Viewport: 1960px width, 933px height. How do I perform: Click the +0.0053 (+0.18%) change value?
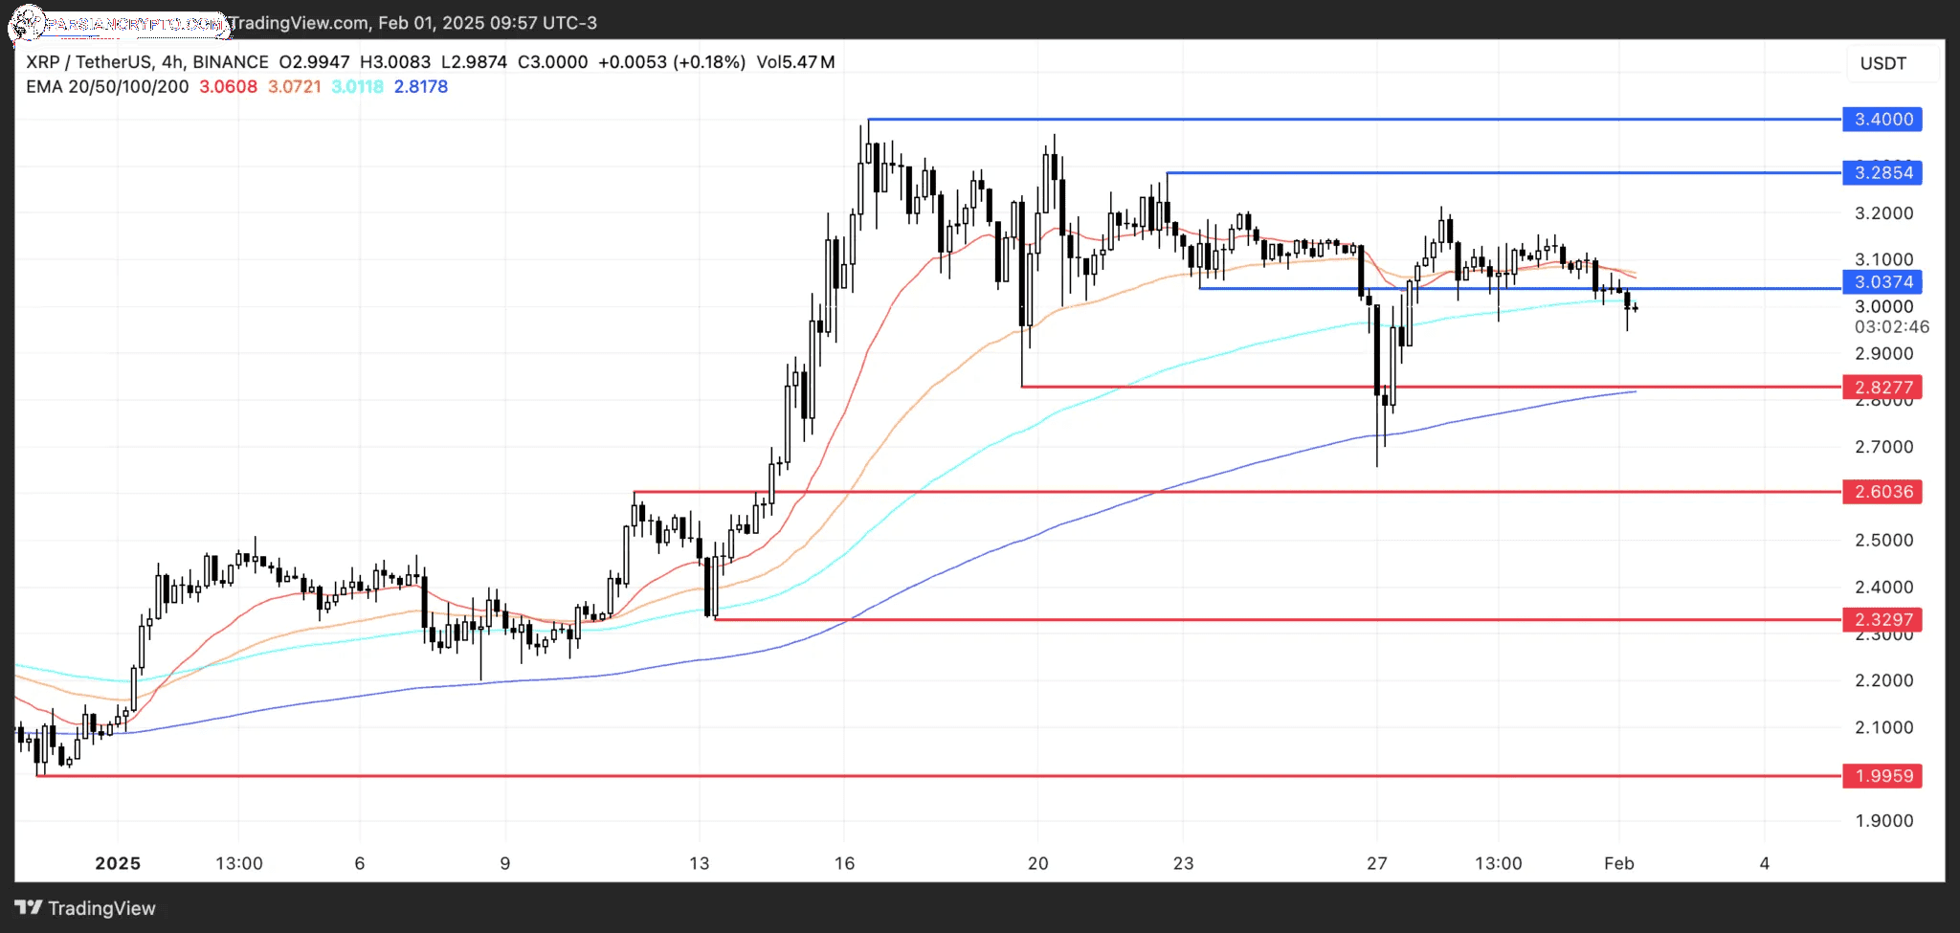(x=672, y=62)
